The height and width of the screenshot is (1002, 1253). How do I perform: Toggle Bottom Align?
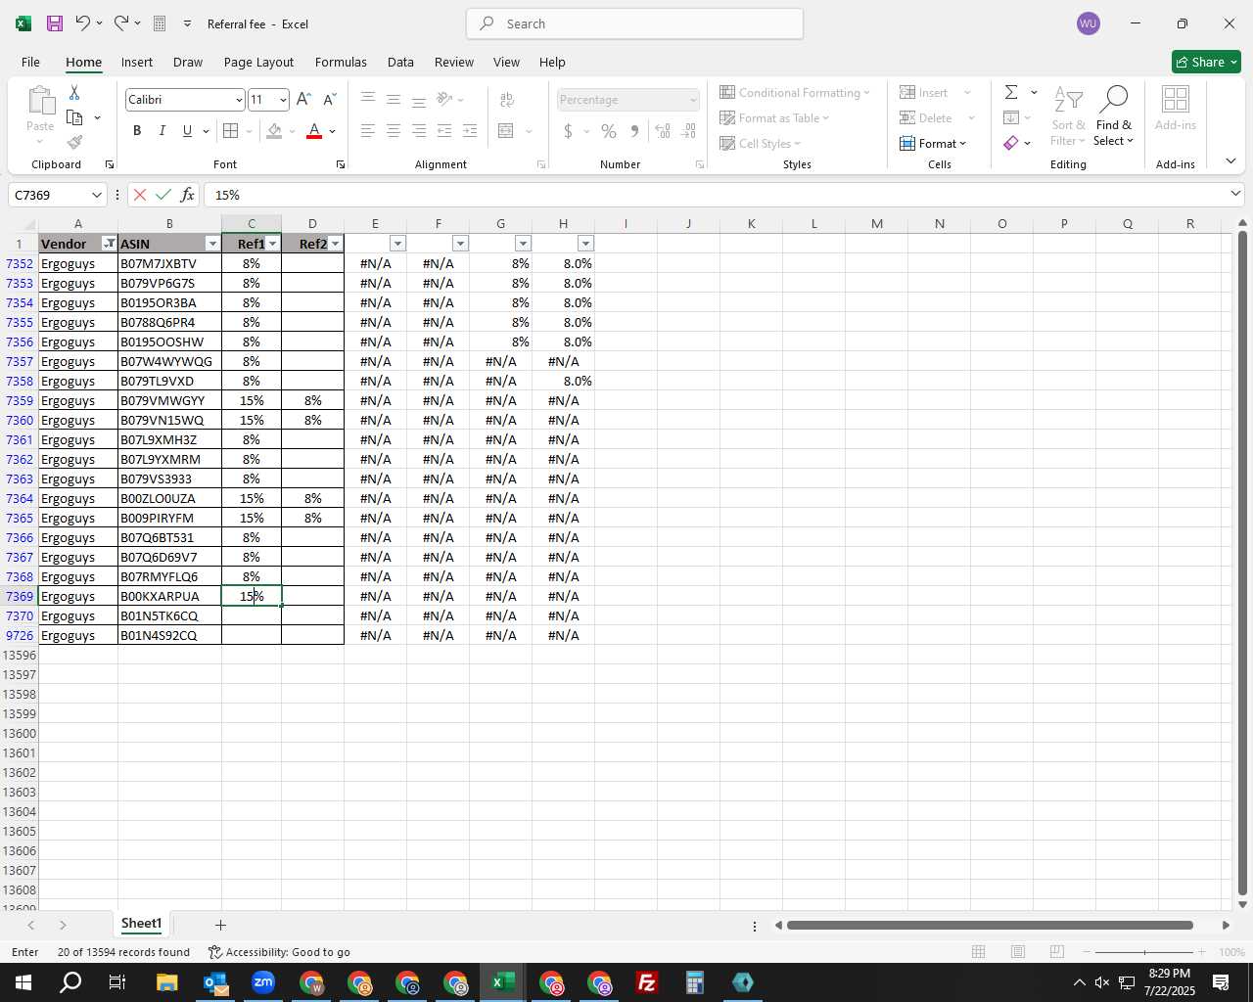(x=419, y=99)
